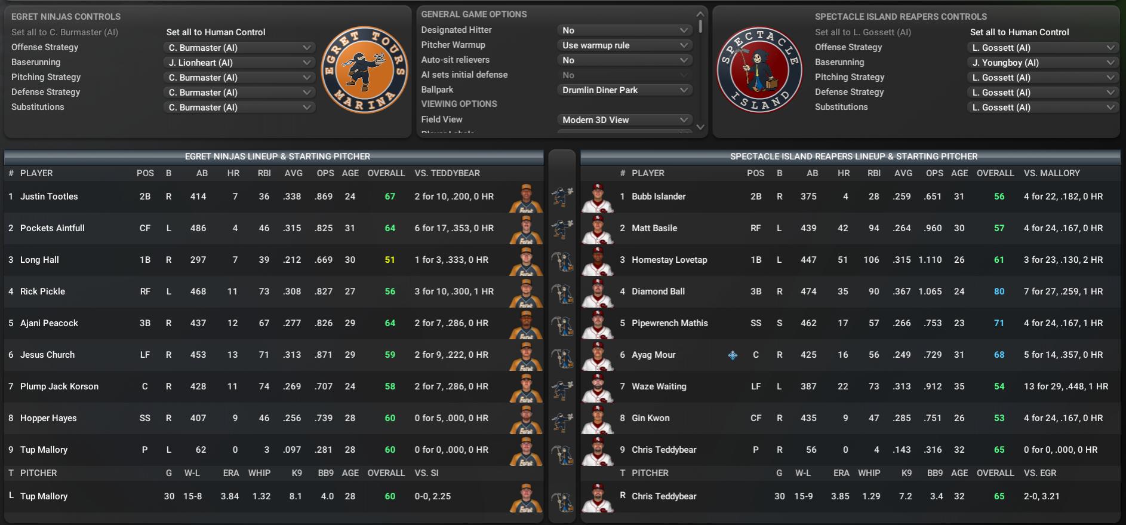
Task: Click the Spectacle Island team logo
Action: 760,70
